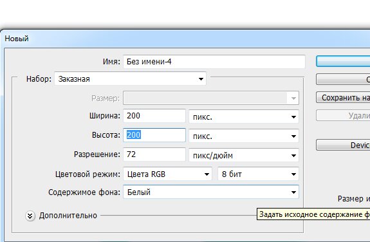Click the Ширина value field
Viewport: 370px width, 242px height.
(x=154, y=116)
